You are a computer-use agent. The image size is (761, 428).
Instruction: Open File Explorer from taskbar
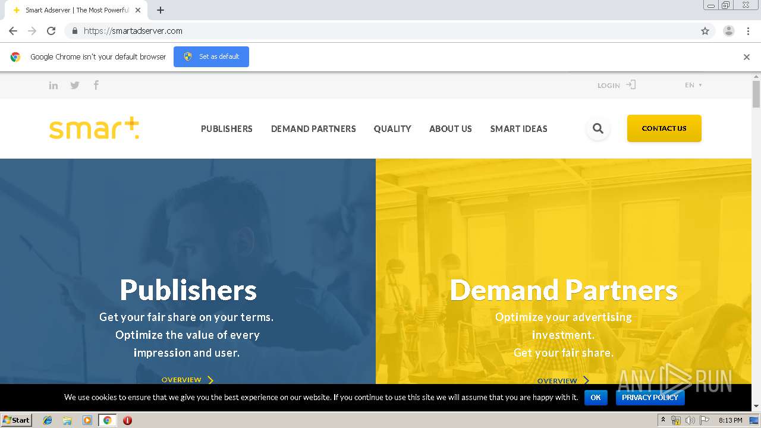[67, 420]
